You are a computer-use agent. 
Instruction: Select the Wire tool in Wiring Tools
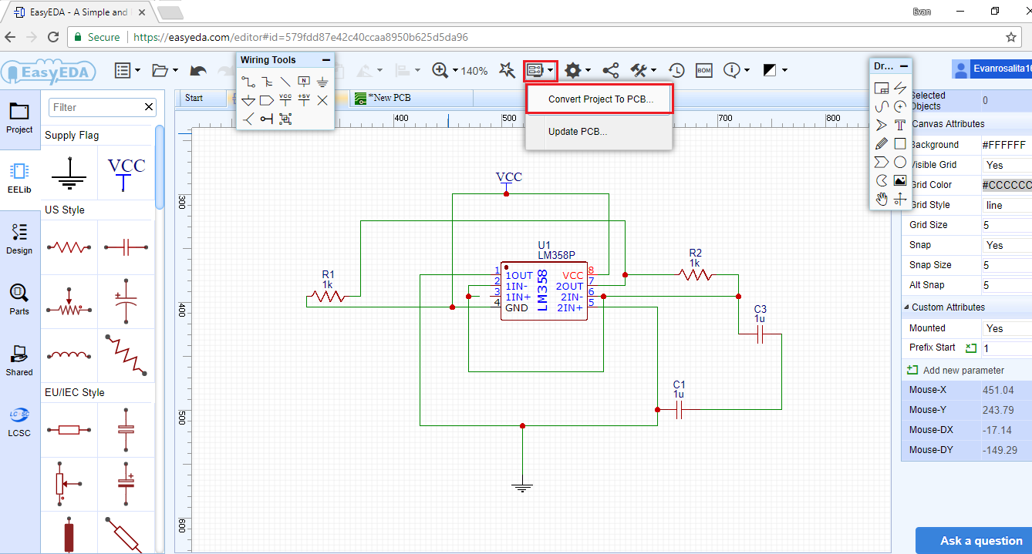click(248, 81)
